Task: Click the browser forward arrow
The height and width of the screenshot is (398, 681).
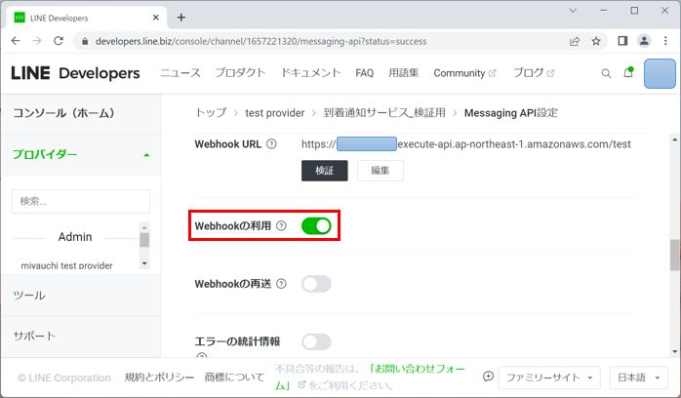Action: 37,41
